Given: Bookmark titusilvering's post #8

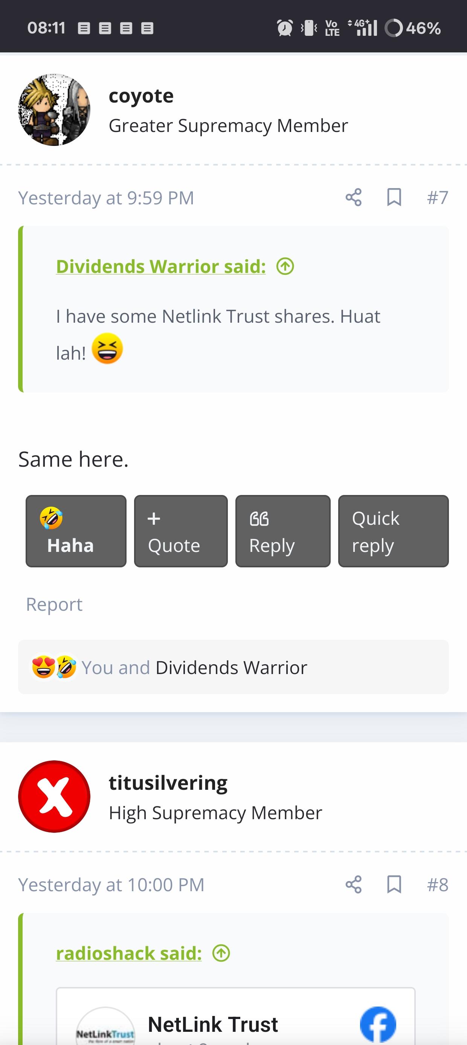Looking at the screenshot, I should tap(394, 884).
